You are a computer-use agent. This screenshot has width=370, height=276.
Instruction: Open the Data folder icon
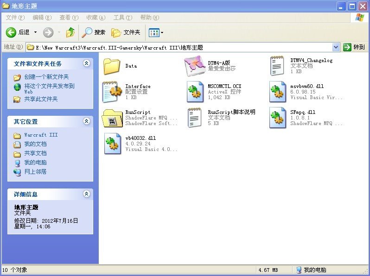pyautogui.click(x=112, y=66)
